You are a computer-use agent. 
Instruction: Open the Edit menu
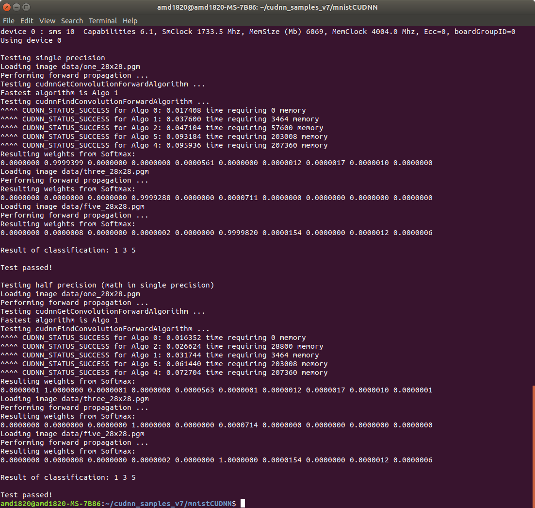27,21
